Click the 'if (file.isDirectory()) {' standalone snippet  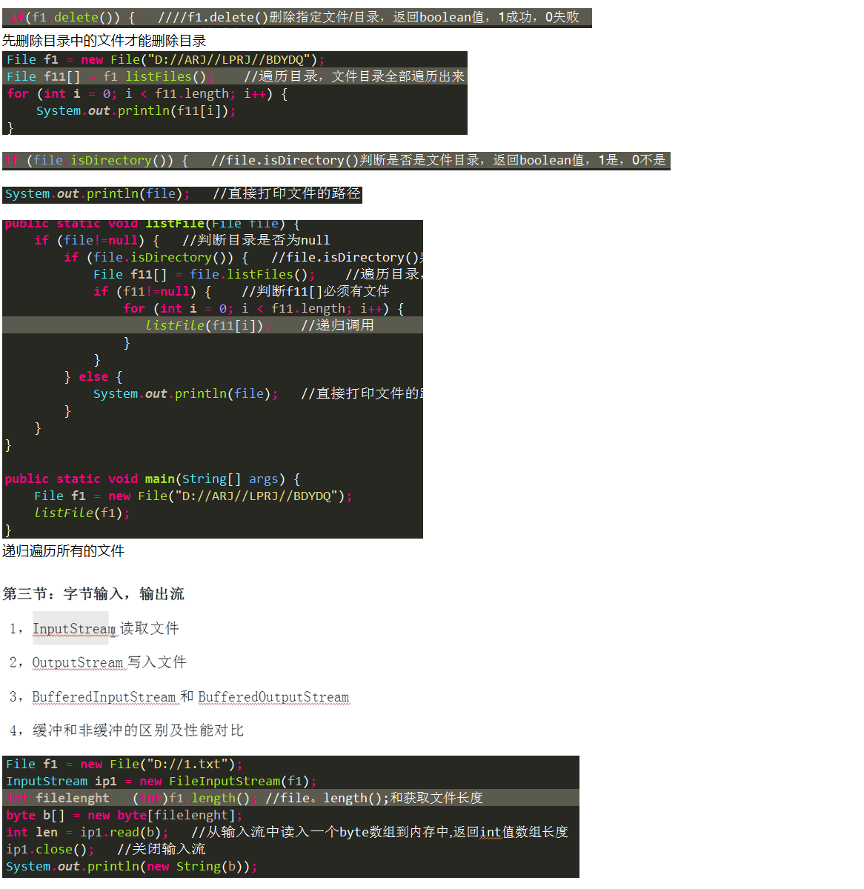pyautogui.click(x=96, y=160)
